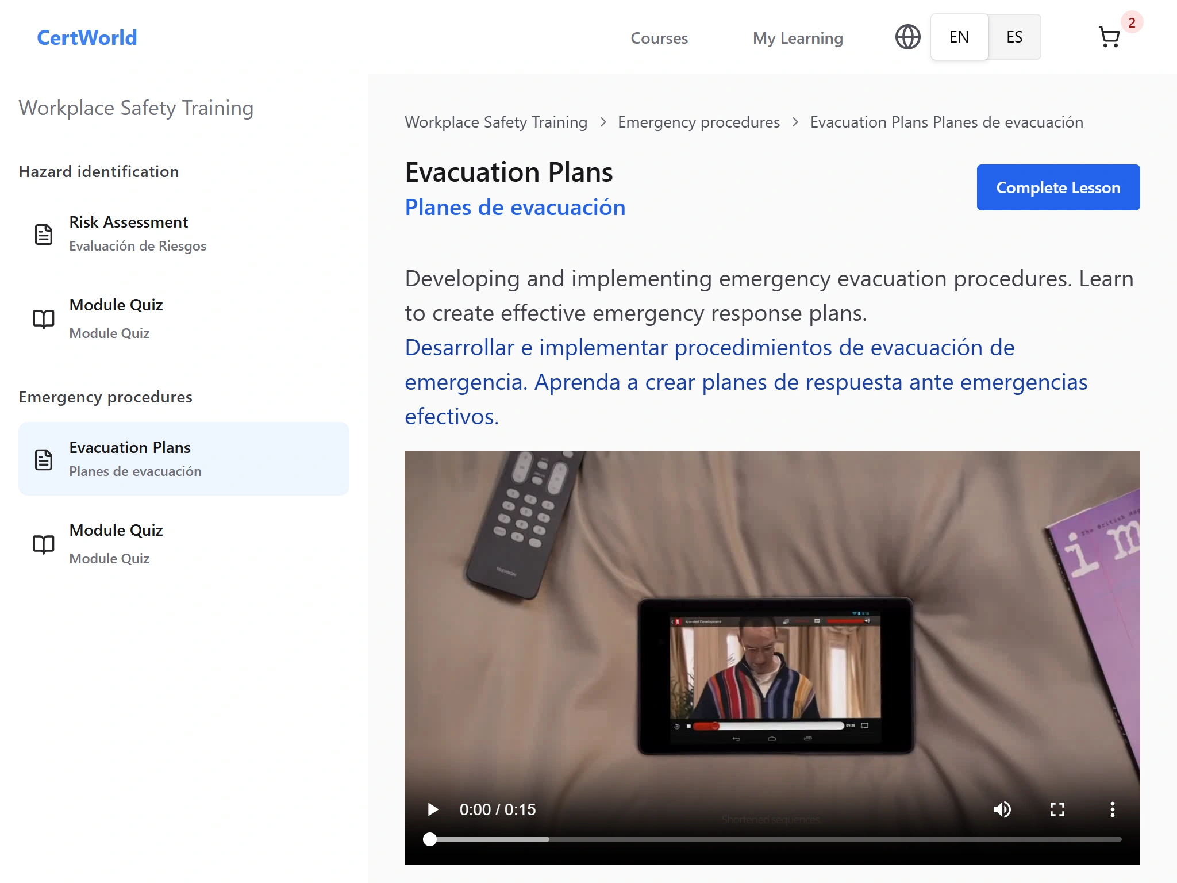The width and height of the screenshot is (1177, 883).
Task: Open the Courses menu item
Action: 659,39
